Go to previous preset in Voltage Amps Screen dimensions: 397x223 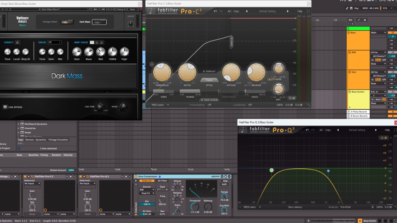point(96,9)
